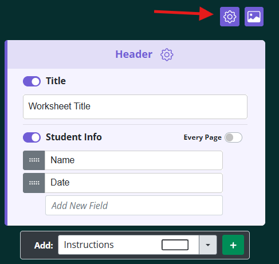
Task: Toggle the Title switch off
Action: click(32, 81)
